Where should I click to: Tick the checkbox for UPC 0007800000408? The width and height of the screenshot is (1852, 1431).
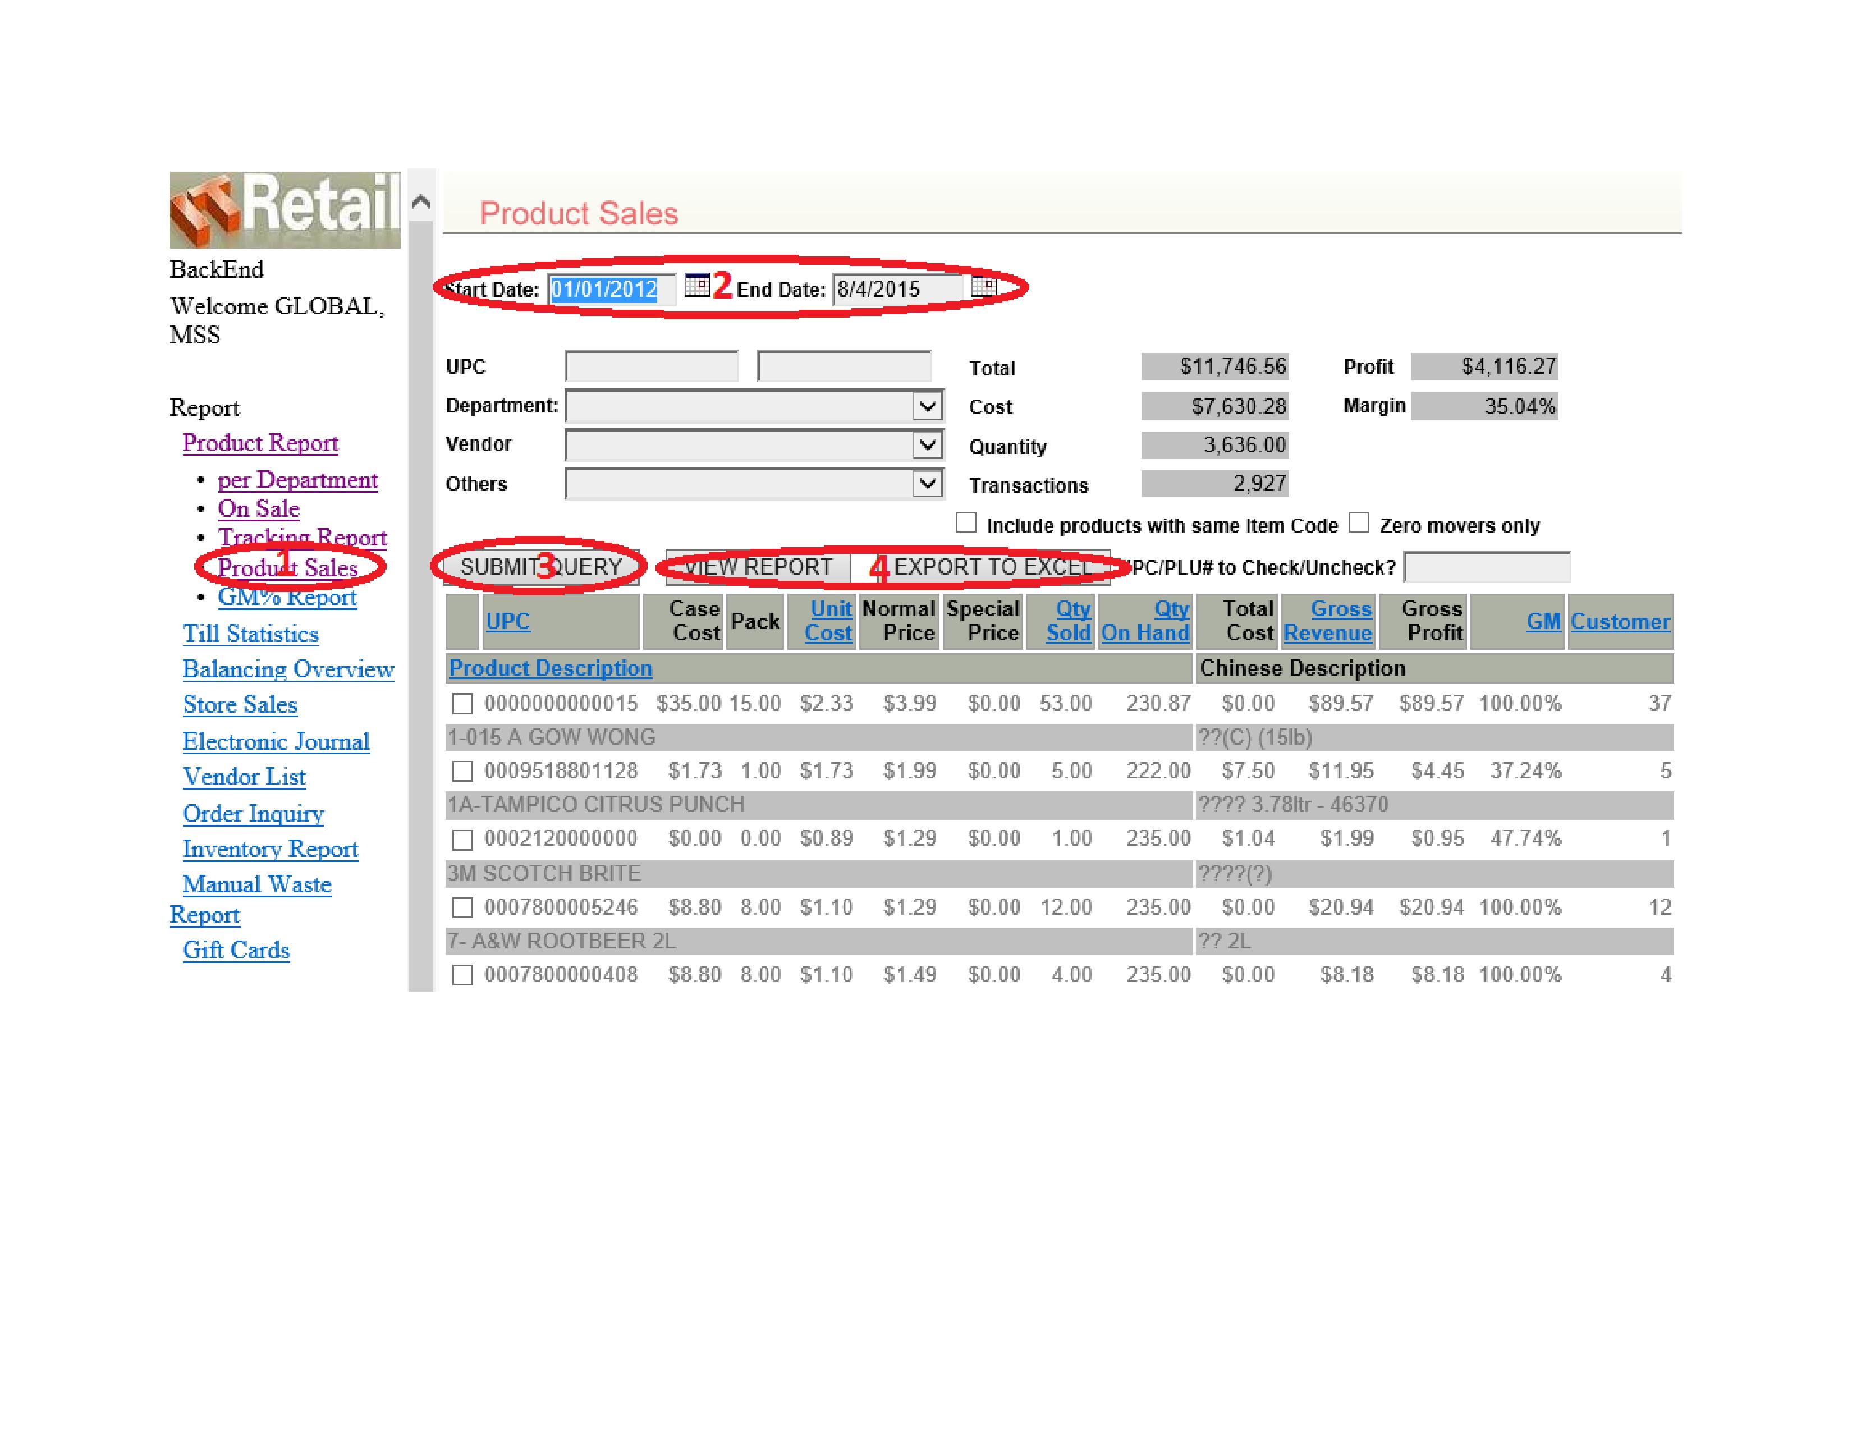click(462, 975)
